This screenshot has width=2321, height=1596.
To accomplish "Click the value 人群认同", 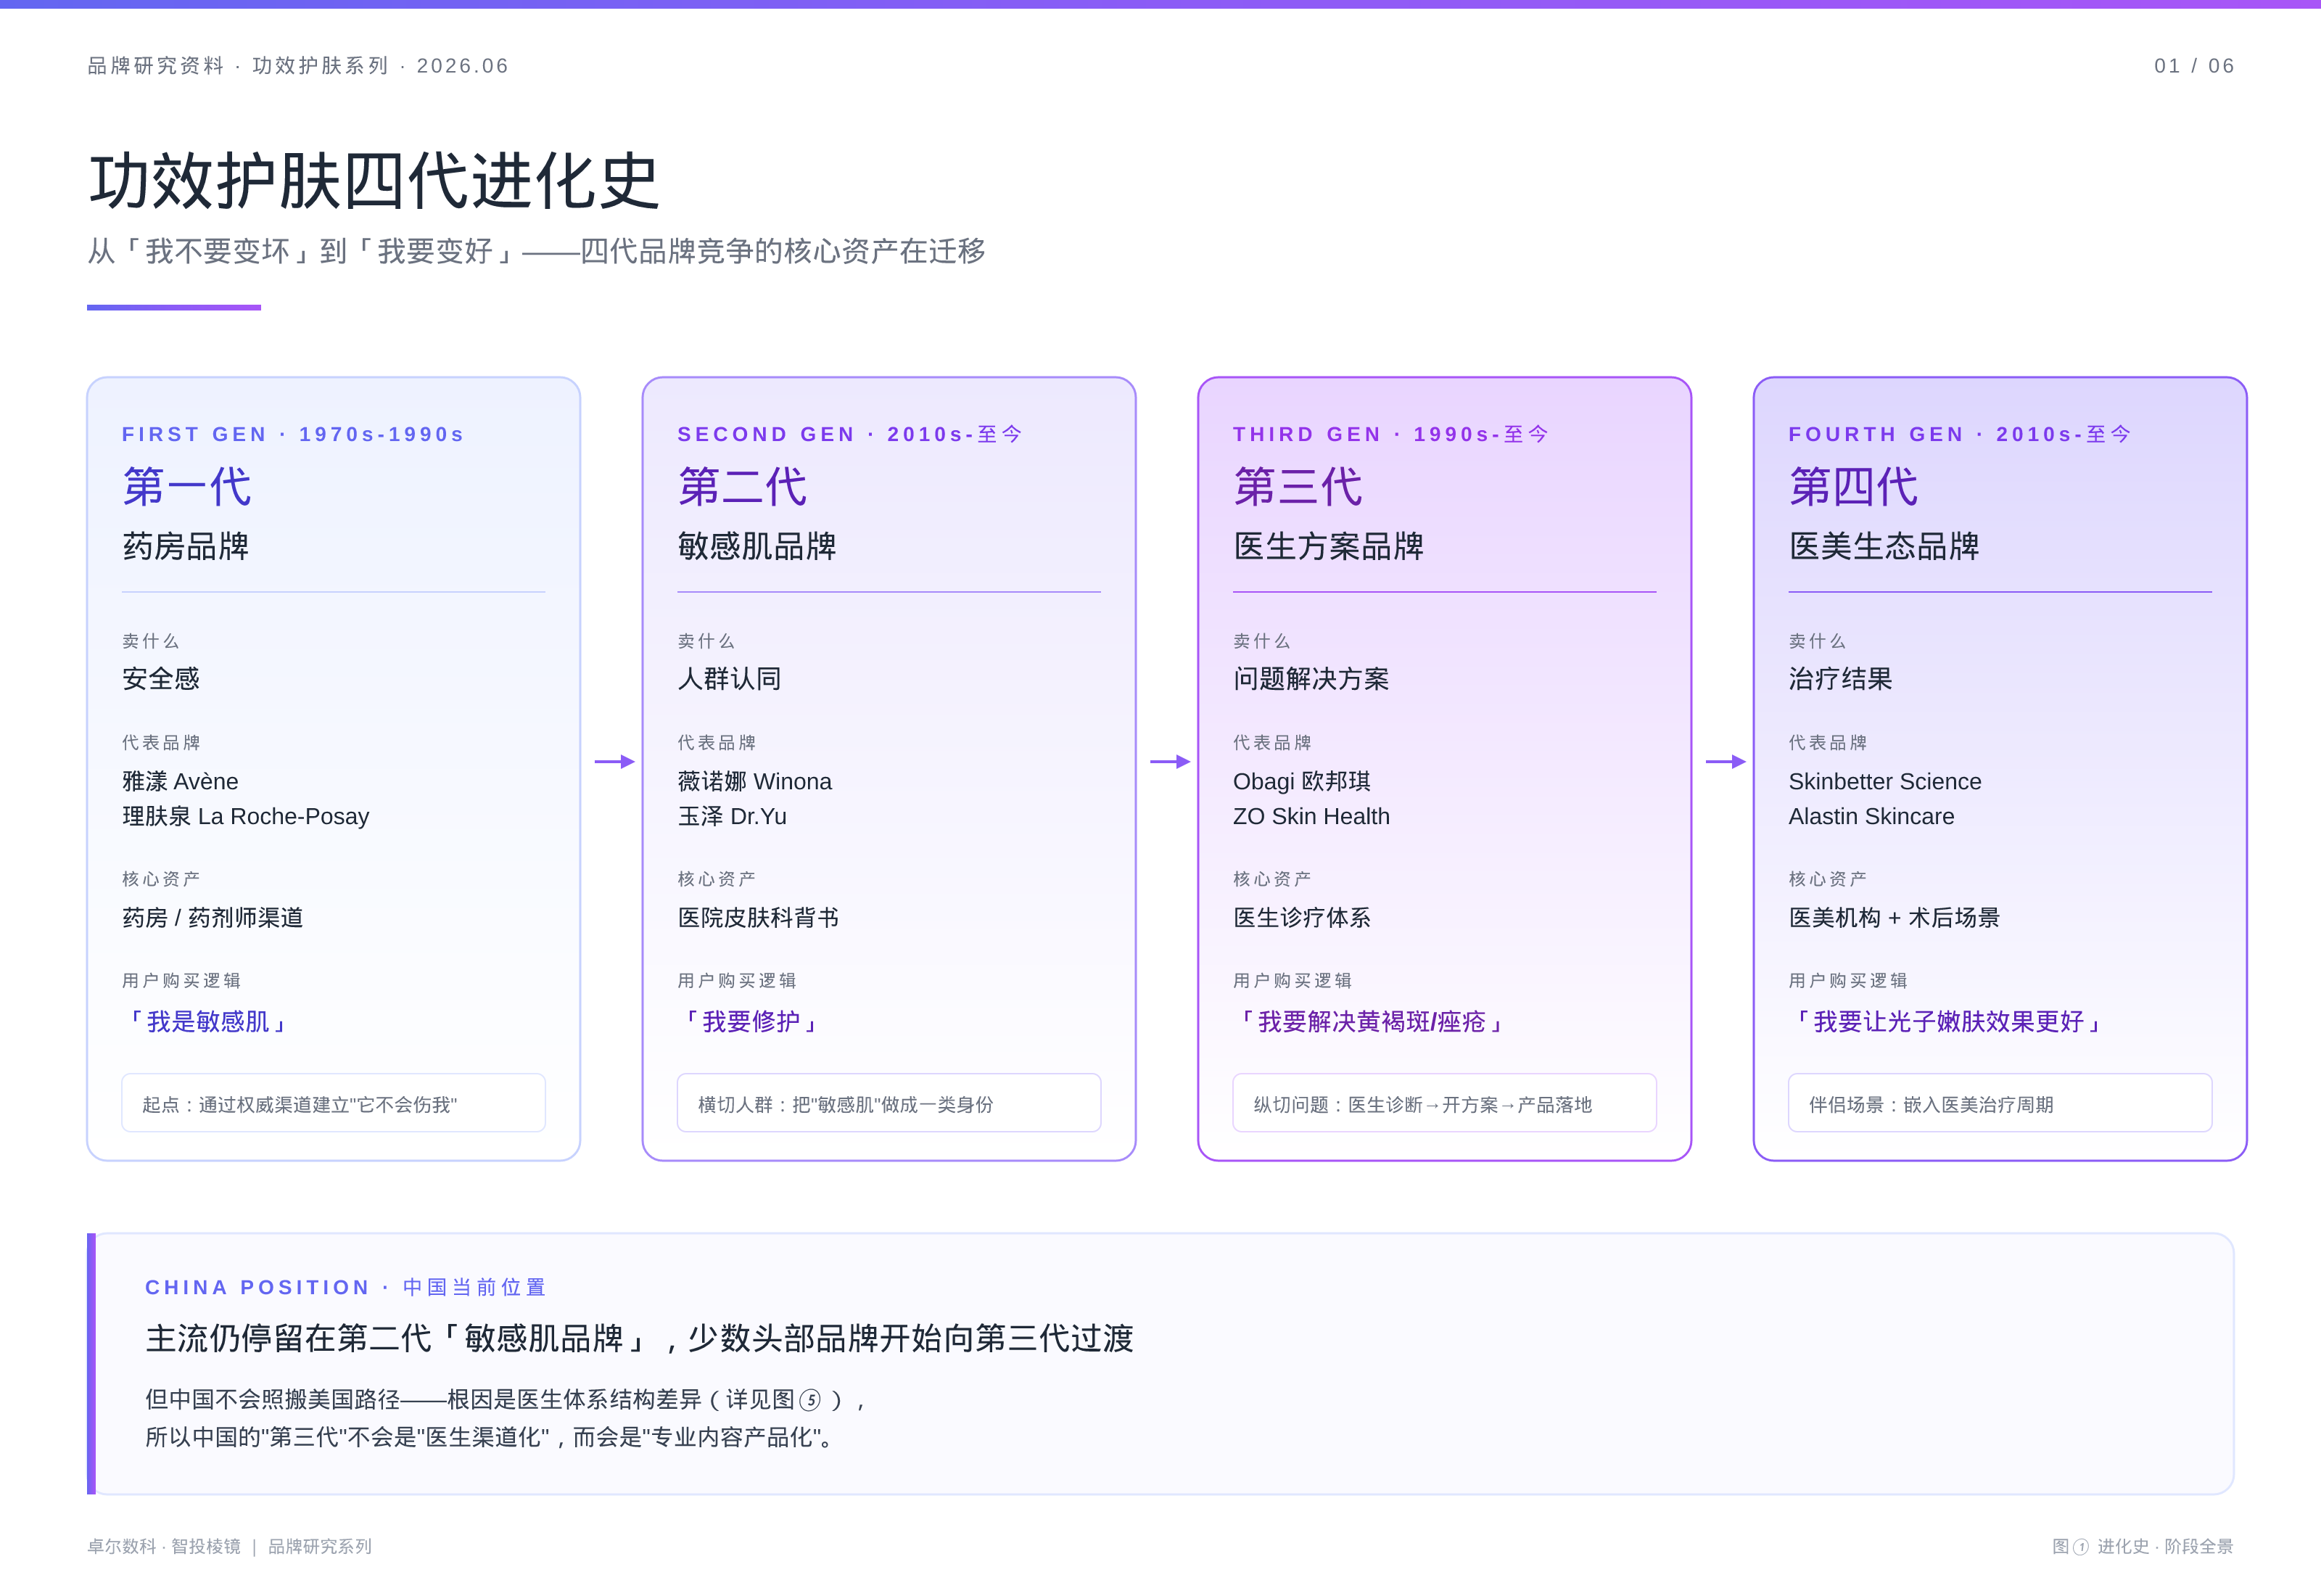I will [x=730, y=679].
